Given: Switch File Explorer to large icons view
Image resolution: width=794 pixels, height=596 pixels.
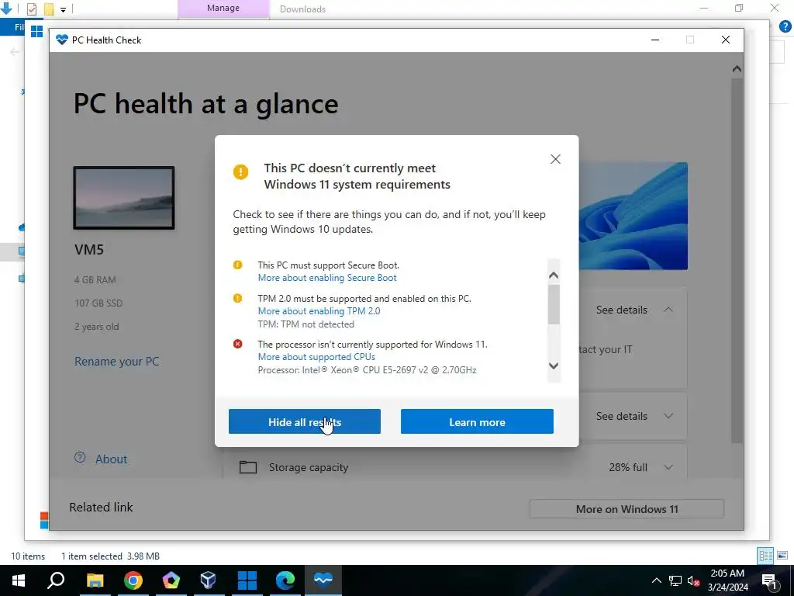Looking at the screenshot, I should click(782, 556).
